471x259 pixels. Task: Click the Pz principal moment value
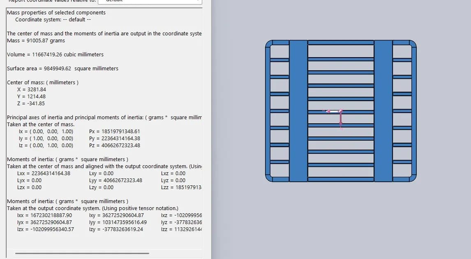click(x=114, y=145)
